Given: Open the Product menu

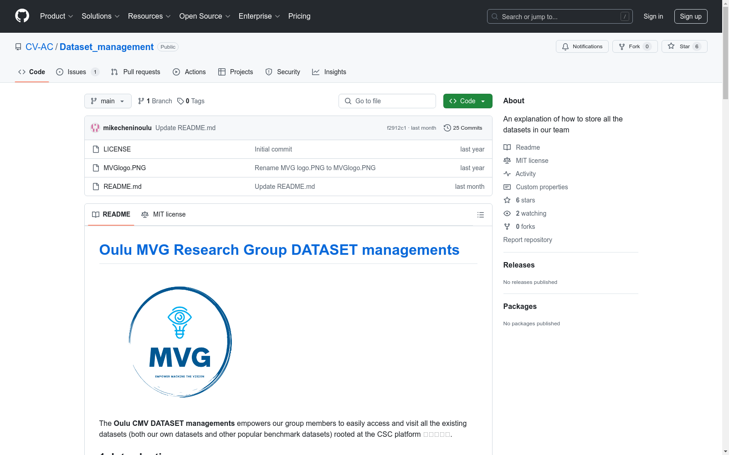Looking at the screenshot, I should 56,16.
